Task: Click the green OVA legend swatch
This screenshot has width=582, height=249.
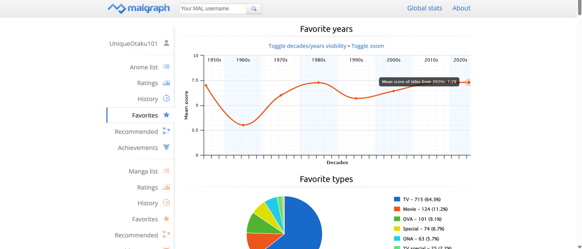Action: point(397,219)
